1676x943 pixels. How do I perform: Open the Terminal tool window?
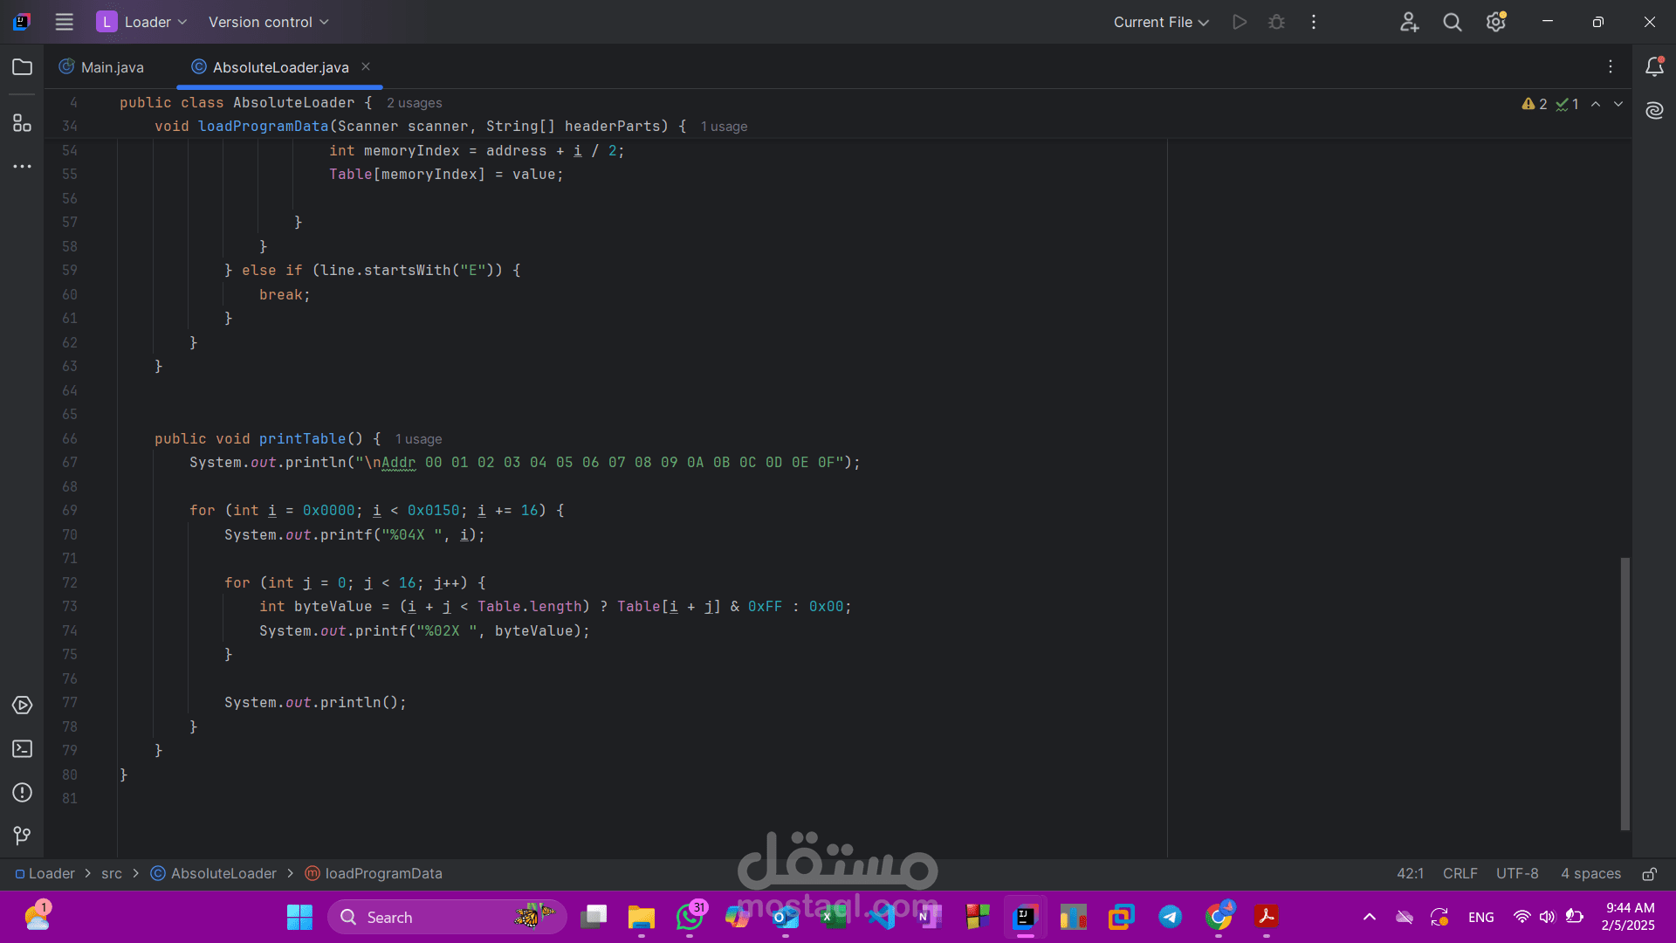[23, 749]
